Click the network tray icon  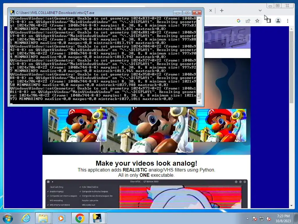pos(262,218)
